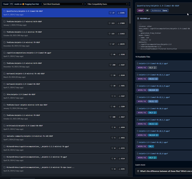Click the Hugging Face emoji logo
The image size is (192, 179).
coord(23,4)
